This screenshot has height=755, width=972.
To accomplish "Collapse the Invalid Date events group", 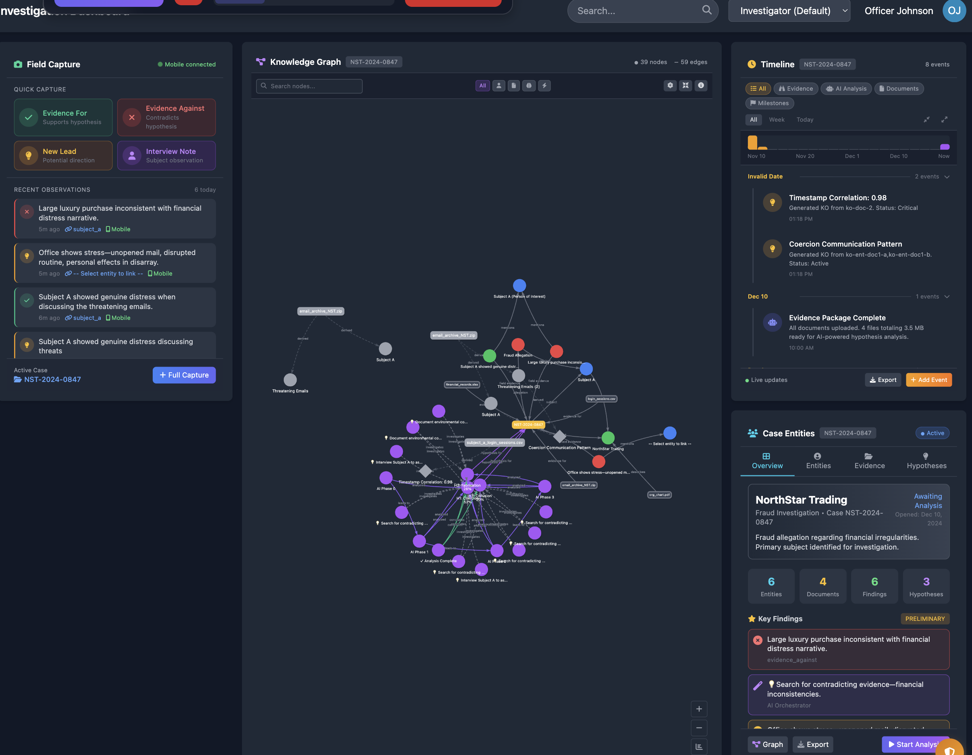I will tap(947, 176).
